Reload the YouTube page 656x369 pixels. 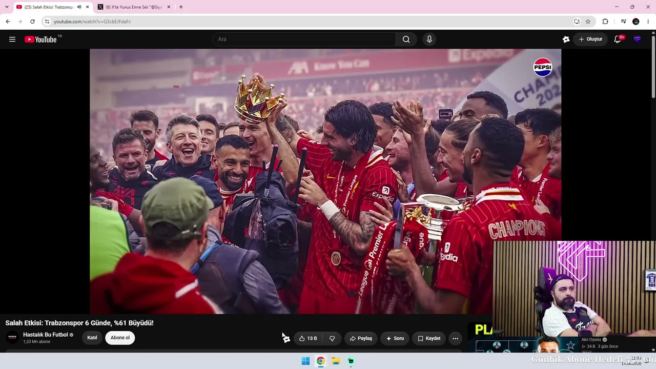coord(32,22)
